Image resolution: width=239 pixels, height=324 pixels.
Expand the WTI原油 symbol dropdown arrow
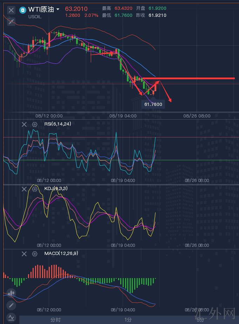click(x=58, y=9)
